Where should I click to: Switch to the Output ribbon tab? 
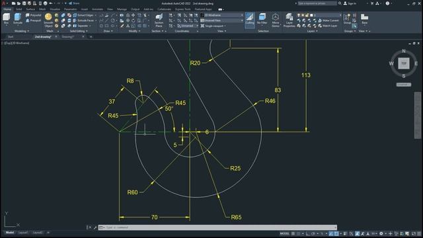point(135,9)
